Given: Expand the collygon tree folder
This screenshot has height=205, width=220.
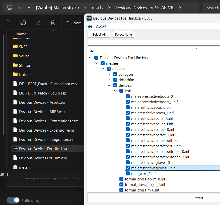Looking at the screenshot, I should click(109, 74).
